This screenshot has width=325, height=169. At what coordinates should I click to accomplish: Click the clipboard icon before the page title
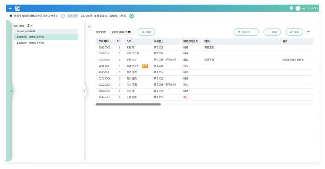11,16
